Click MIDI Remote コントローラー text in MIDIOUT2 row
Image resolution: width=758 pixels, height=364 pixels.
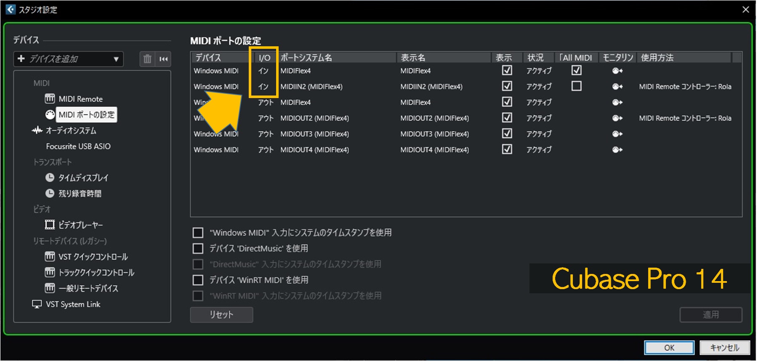685,118
